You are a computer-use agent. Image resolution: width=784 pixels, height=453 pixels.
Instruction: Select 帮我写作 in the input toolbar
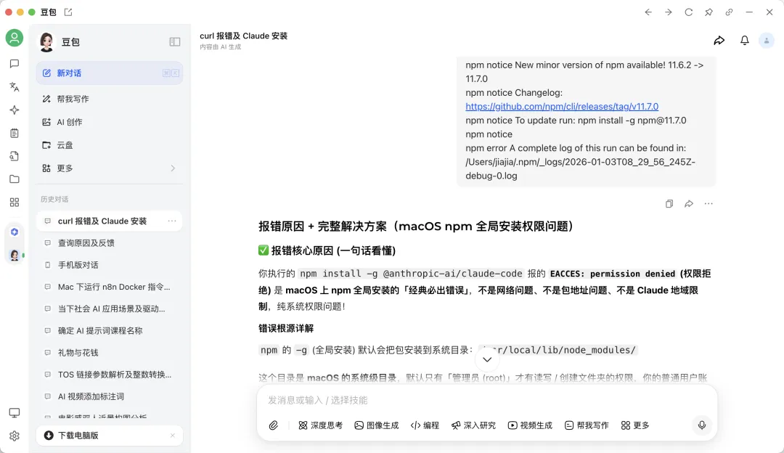[587, 425]
